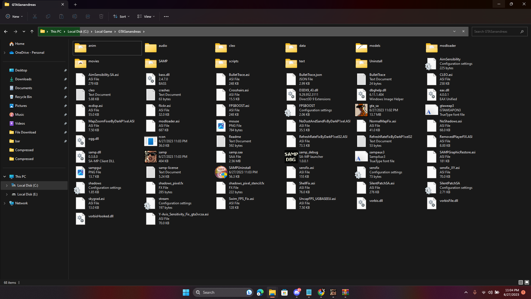This screenshot has height=299, width=531.
Task: Open the samp application icon
Action: 150,157
